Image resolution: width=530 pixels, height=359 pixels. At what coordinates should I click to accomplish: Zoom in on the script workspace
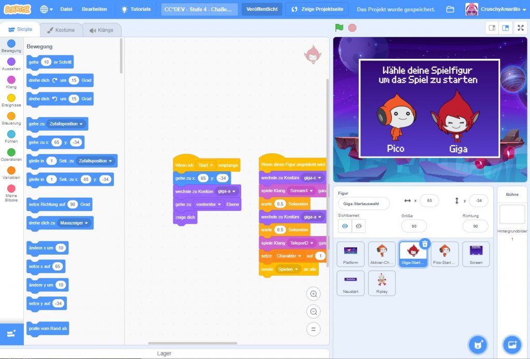(x=313, y=294)
